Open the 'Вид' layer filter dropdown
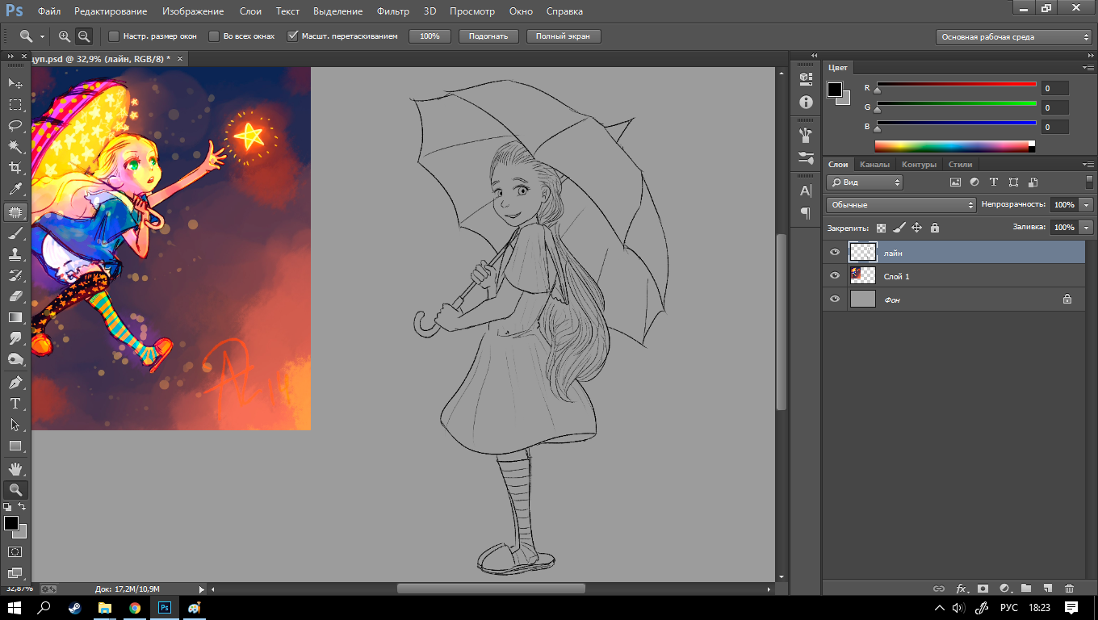 click(x=864, y=182)
